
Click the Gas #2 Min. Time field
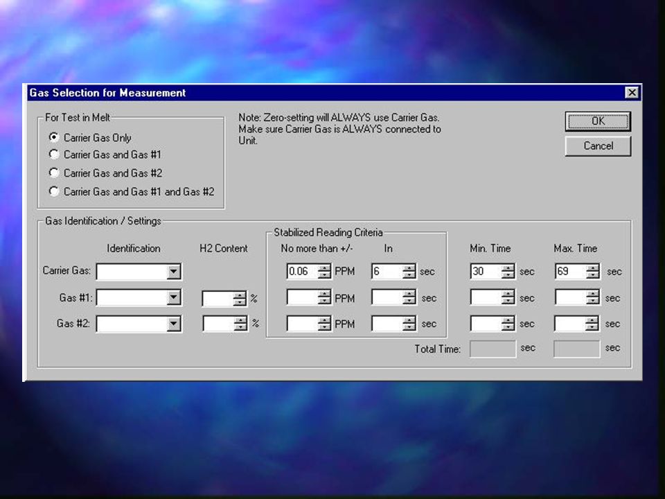tap(486, 324)
